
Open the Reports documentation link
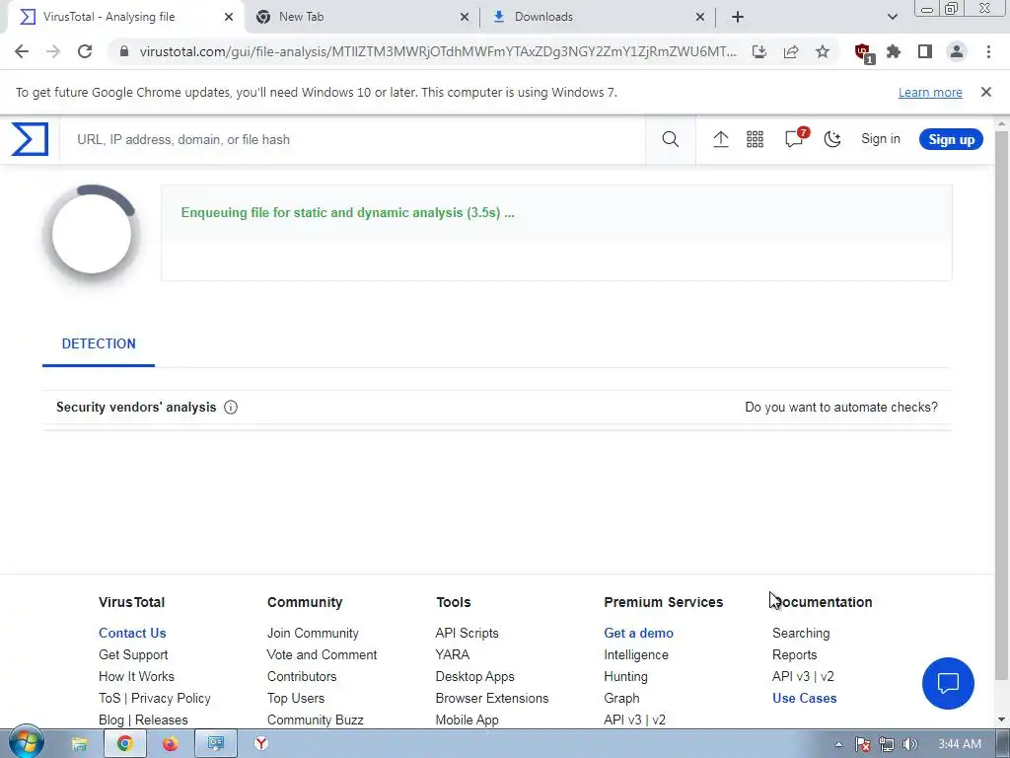(x=794, y=655)
